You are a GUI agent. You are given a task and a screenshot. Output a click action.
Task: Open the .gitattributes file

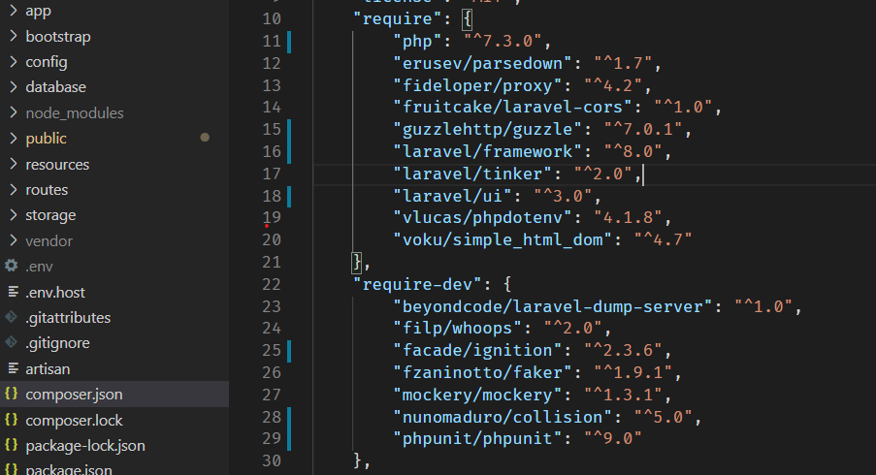coord(68,318)
